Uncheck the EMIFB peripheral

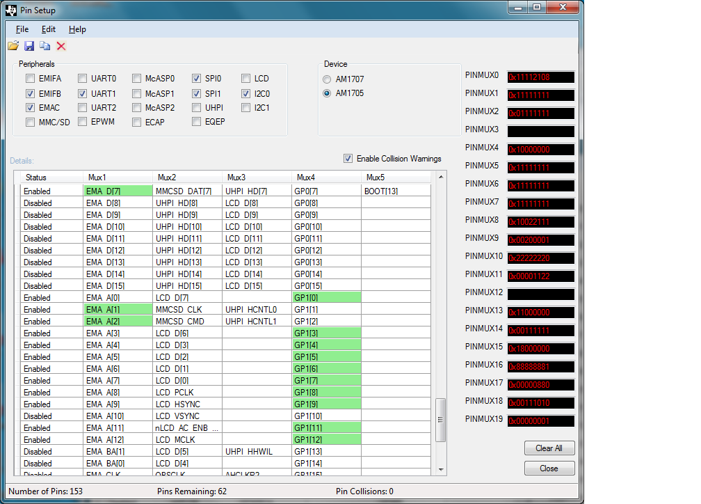coord(30,93)
